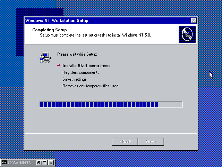Click the Windows NT Workstation Setup title bar
The width and height of the screenshot is (222, 167).
(111, 21)
